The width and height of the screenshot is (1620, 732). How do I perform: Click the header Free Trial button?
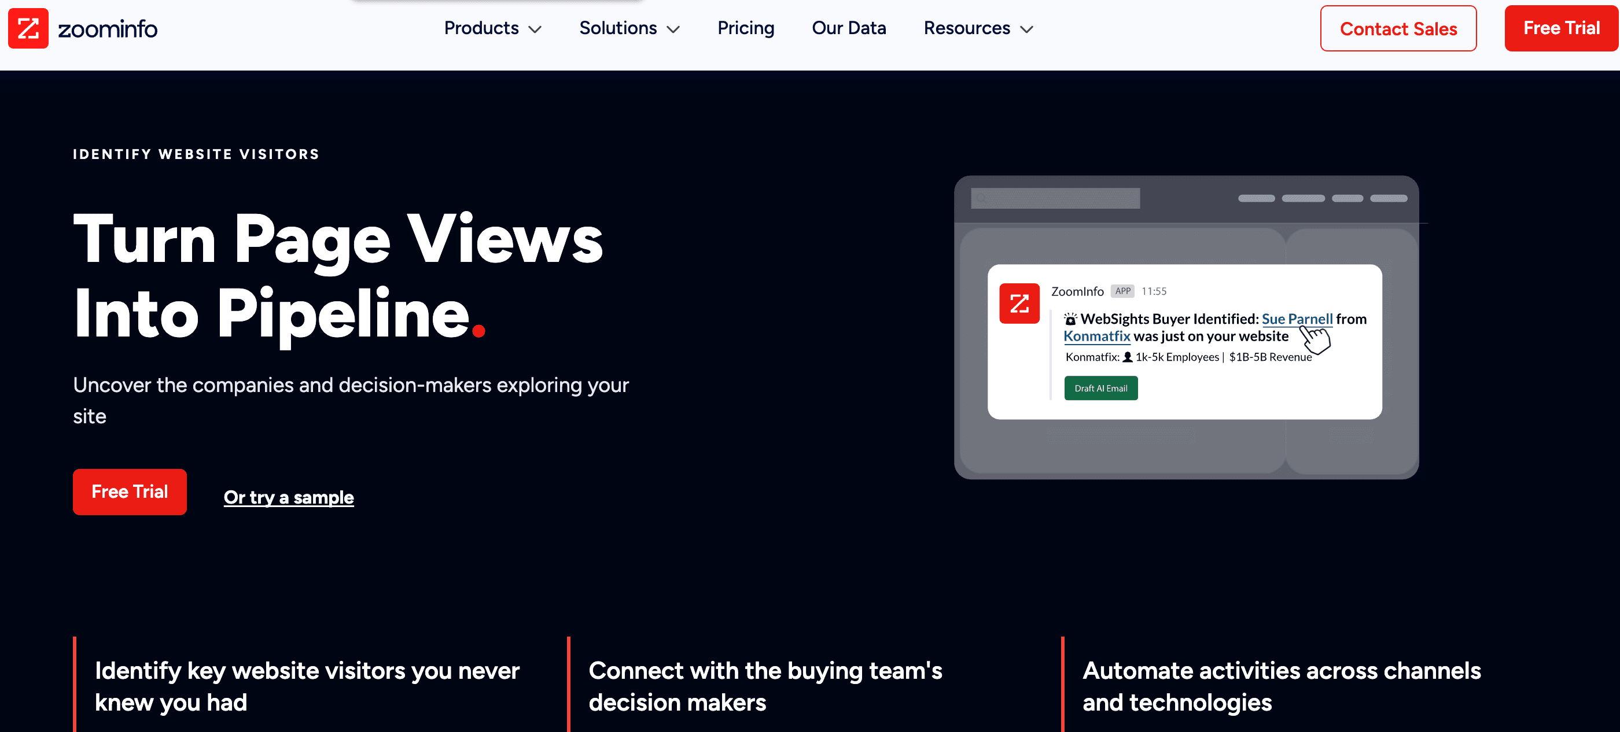[1561, 28]
